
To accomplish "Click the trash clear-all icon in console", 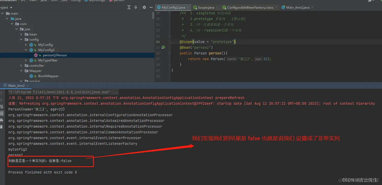I will coord(2,127).
